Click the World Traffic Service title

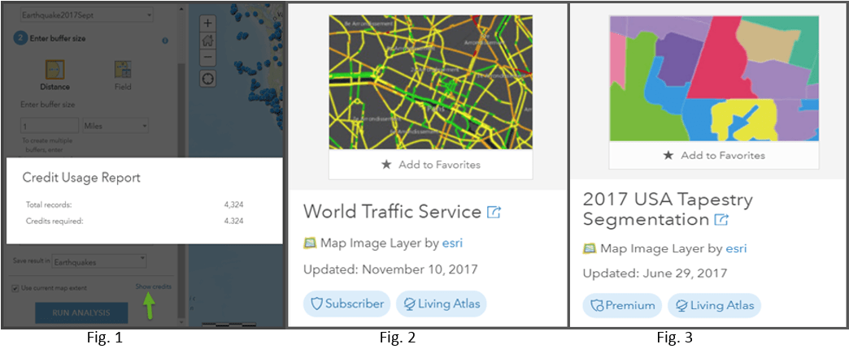tap(392, 211)
